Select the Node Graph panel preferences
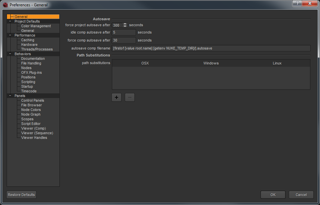 [31, 114]
